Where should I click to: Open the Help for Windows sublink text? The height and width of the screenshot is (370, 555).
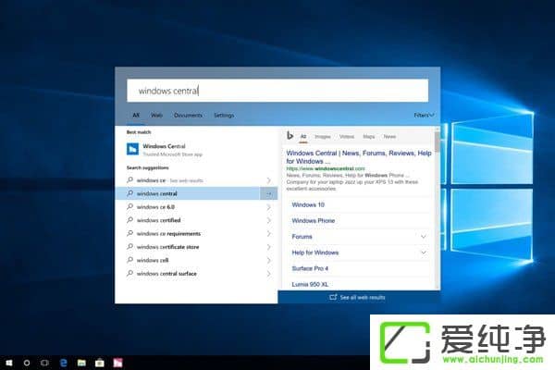pos(315,253)
